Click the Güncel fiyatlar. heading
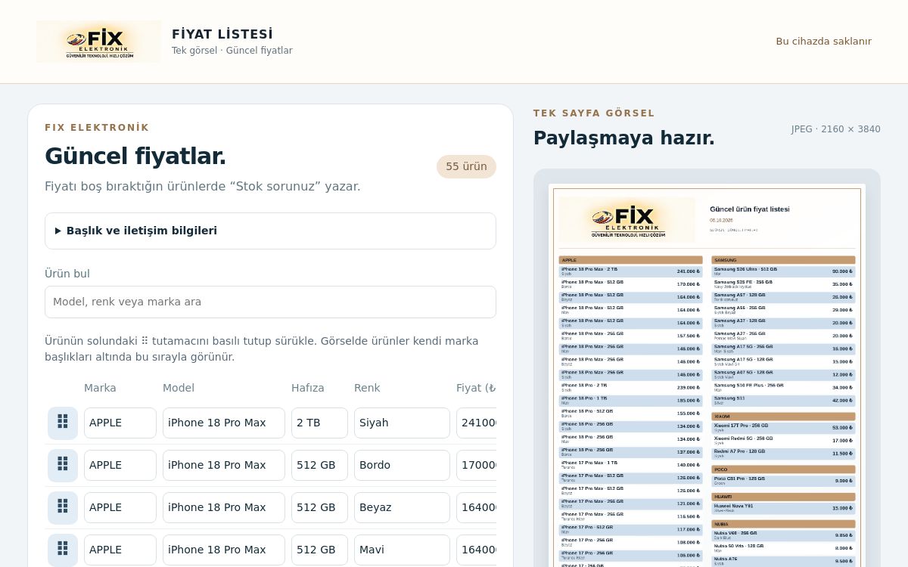This screenshot has height=567, width=908. tap(135, 156)
